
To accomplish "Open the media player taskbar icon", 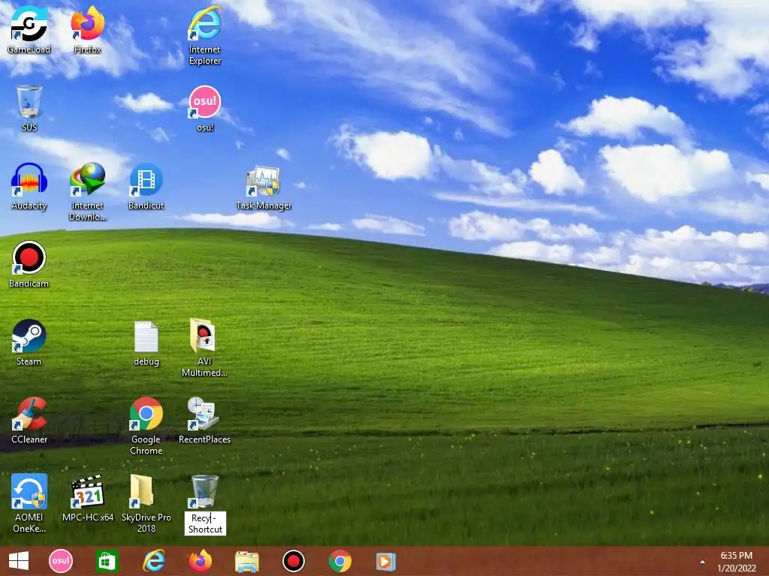I will [386, 562].
